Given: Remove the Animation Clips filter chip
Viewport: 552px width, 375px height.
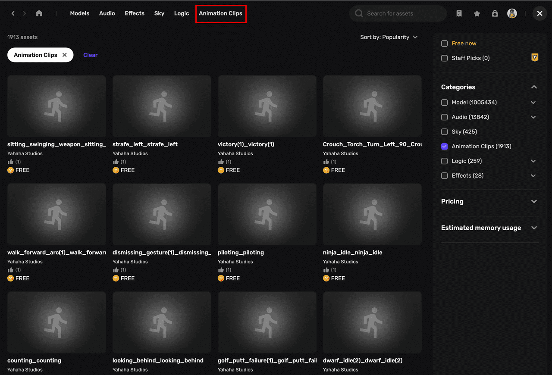Looking at the screenshot, I should tap(64, 55).
